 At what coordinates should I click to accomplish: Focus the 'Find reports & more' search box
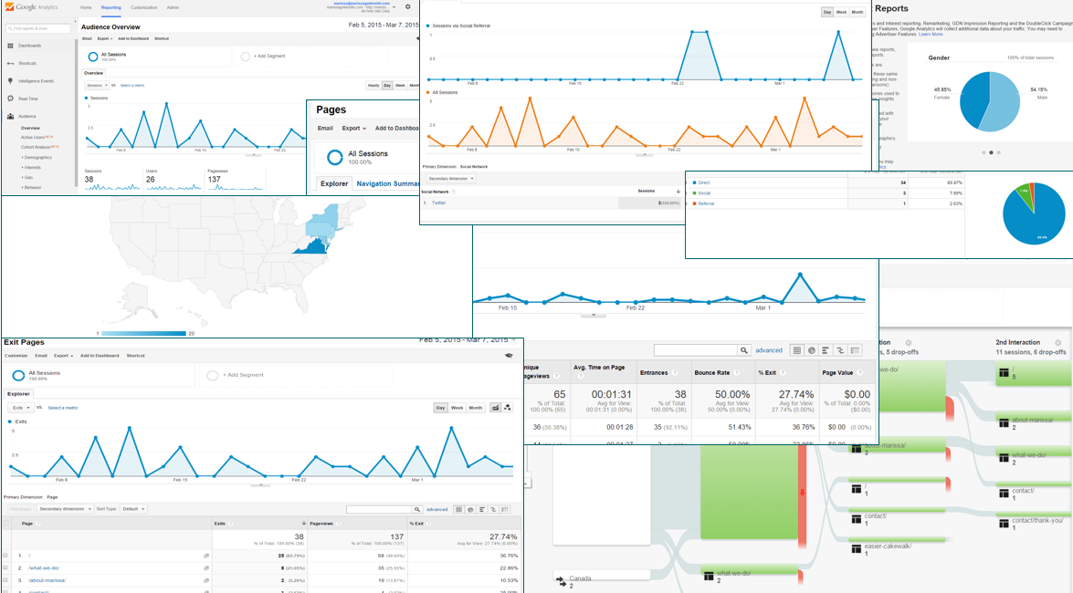click(38, 28)
